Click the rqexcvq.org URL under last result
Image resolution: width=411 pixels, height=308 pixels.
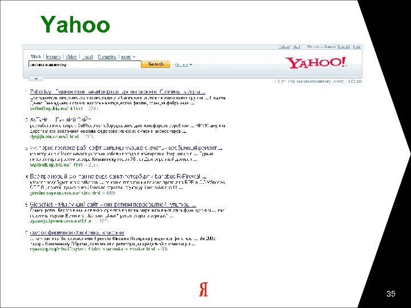(x=92, y=249)
